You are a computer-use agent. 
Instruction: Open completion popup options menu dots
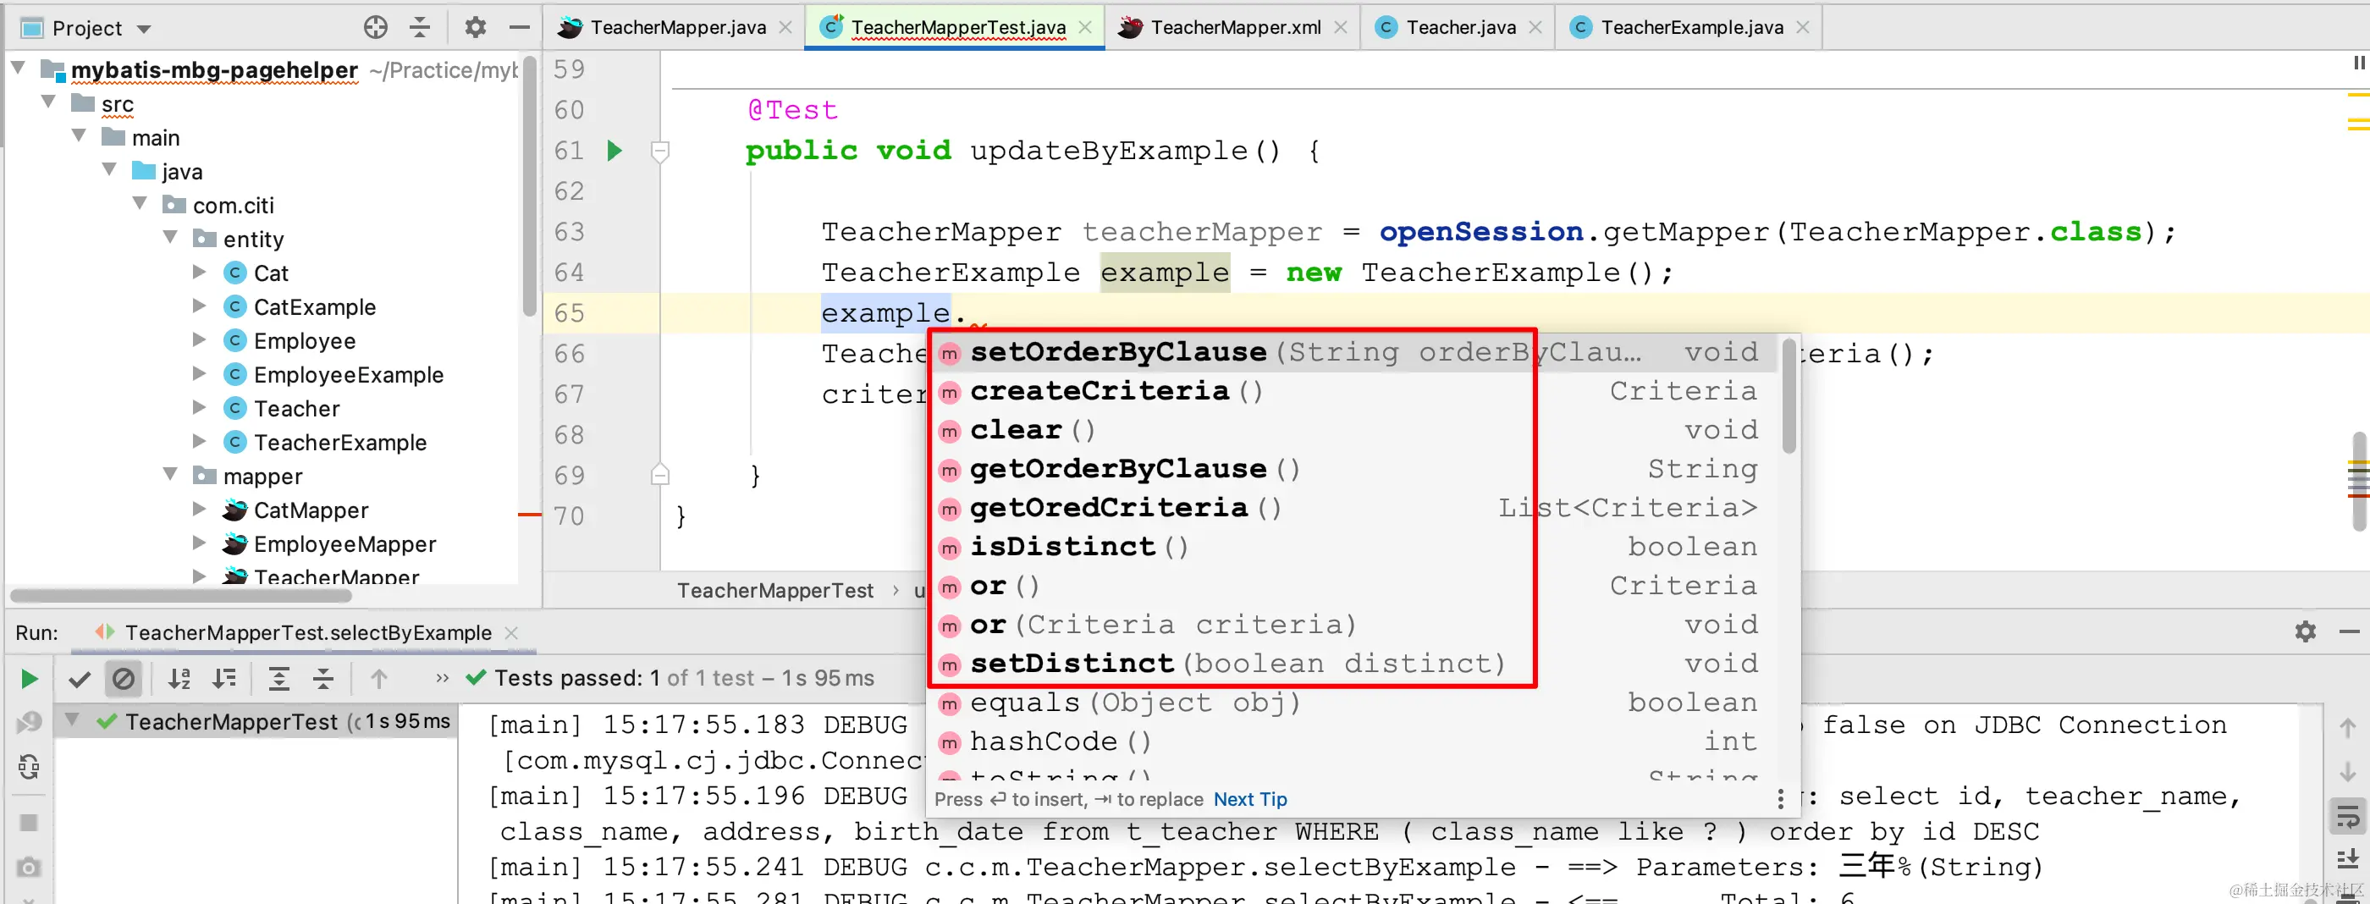(x=1780, y=798)
